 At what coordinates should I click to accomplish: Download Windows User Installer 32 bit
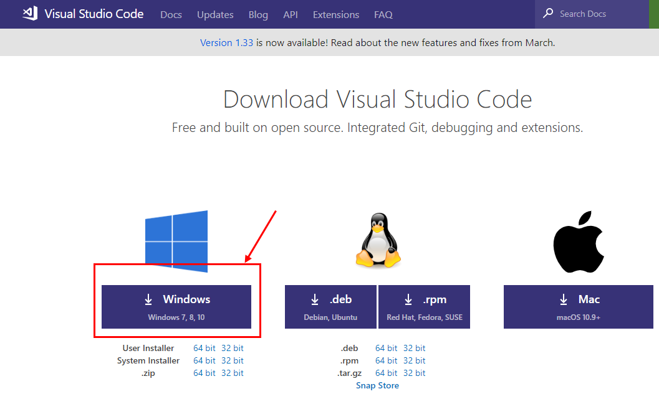click(x=233, y=349)
